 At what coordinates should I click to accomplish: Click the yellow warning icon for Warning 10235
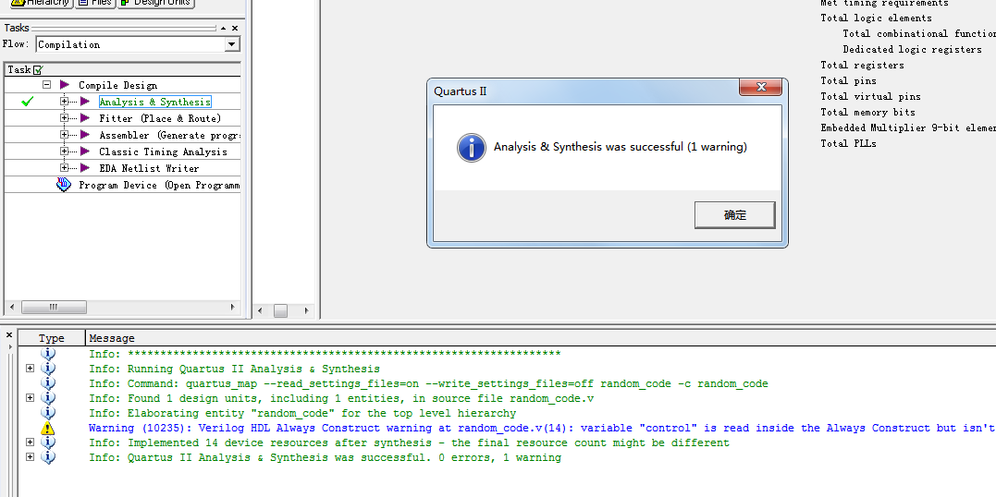[48, 428]
